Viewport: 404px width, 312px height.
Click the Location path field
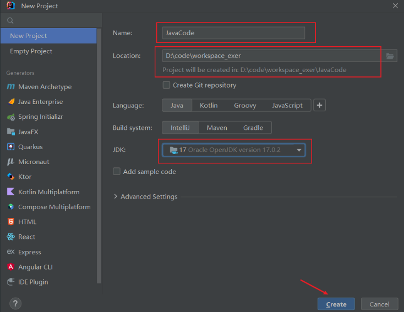[x=272, y=56]
